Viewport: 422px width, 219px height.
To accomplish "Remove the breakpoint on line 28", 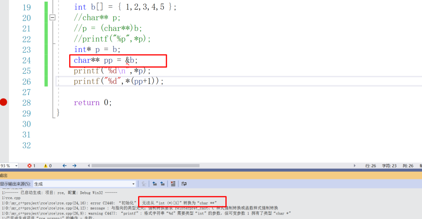I will pyautogui.click(x=4, y=102).
